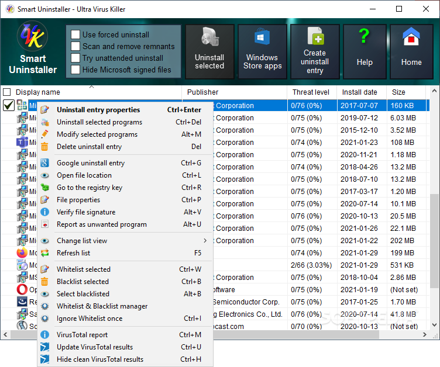Click Create uninstall entry button
The height and width of the screenshot is (367, 440).
tap(315, 51)
